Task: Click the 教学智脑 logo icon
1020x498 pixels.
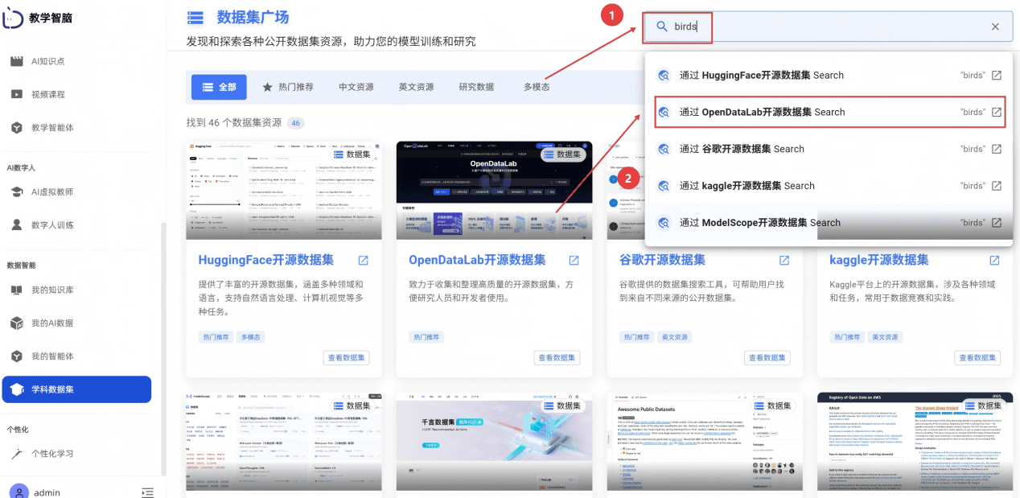Action: [x=12, y=17]
